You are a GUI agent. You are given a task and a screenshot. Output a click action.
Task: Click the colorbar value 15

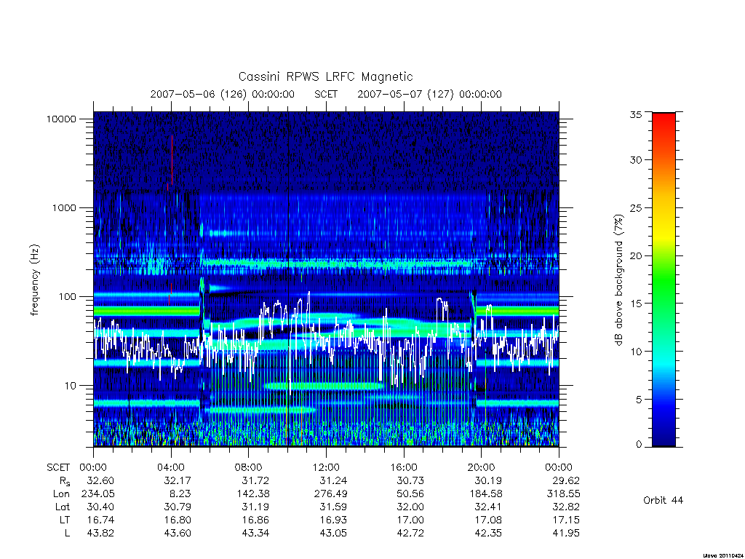pos(635,304)
